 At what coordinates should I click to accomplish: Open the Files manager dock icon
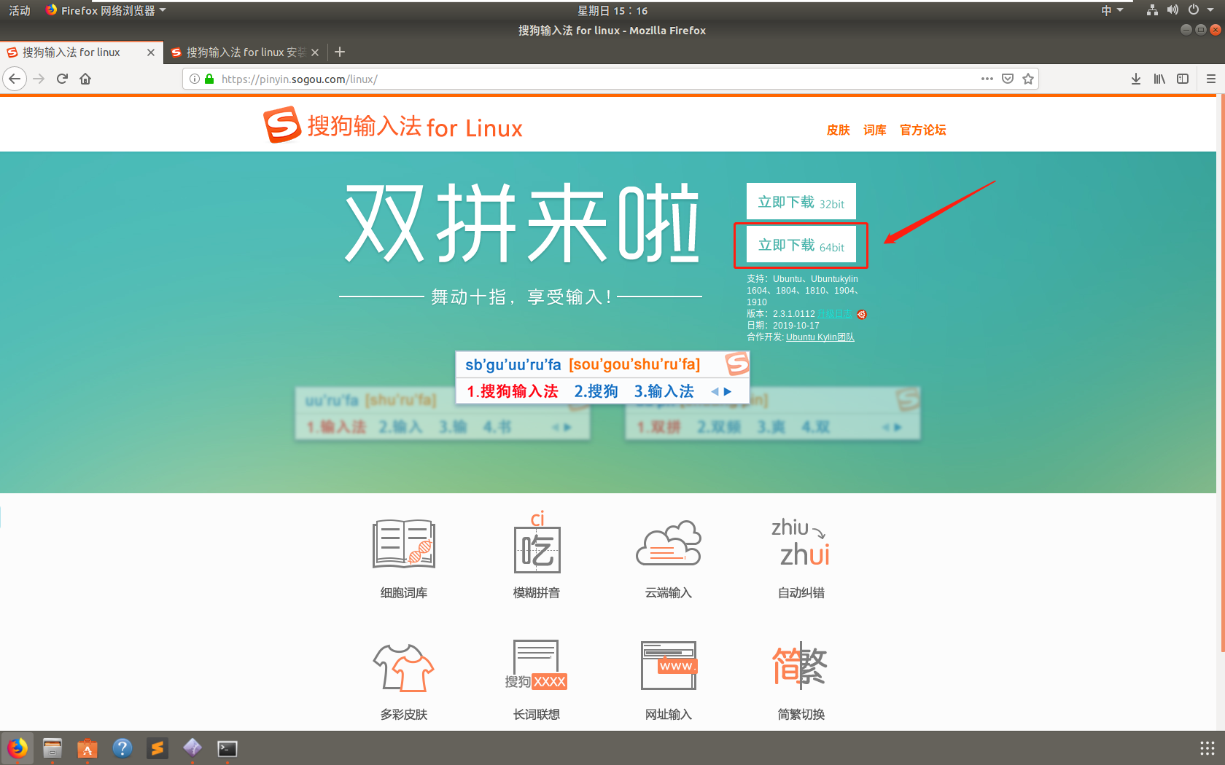(52, 748)
